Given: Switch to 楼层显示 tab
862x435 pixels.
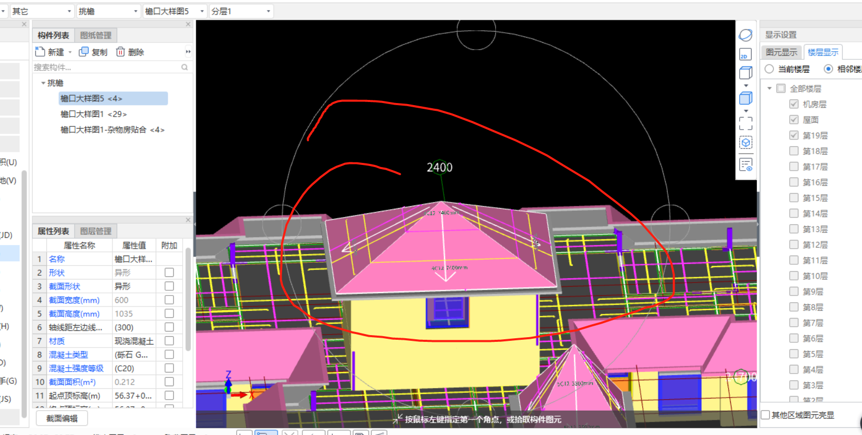Looking at the screenshot, I should 823,52.
